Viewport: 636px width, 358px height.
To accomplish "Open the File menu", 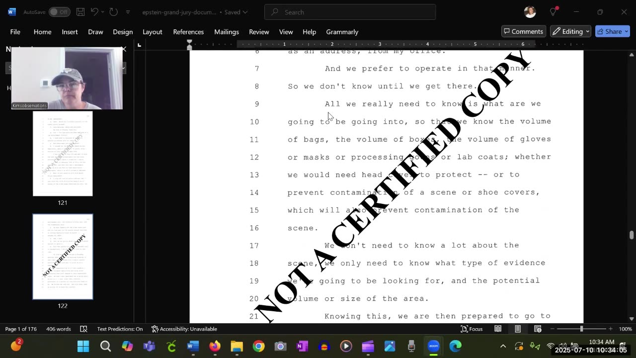I will click(15, 31).
